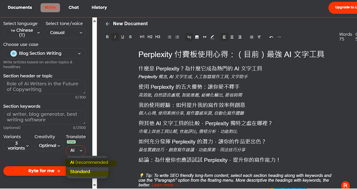Create a numbered list
This screenshot has height=189, width=357.
click(177, 37)
